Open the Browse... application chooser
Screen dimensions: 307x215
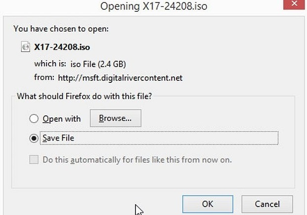click(115, 118)
